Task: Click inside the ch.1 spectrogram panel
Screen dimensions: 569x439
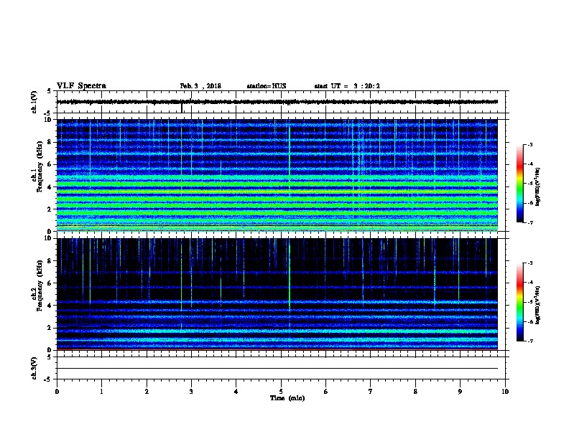Action: 277,175
